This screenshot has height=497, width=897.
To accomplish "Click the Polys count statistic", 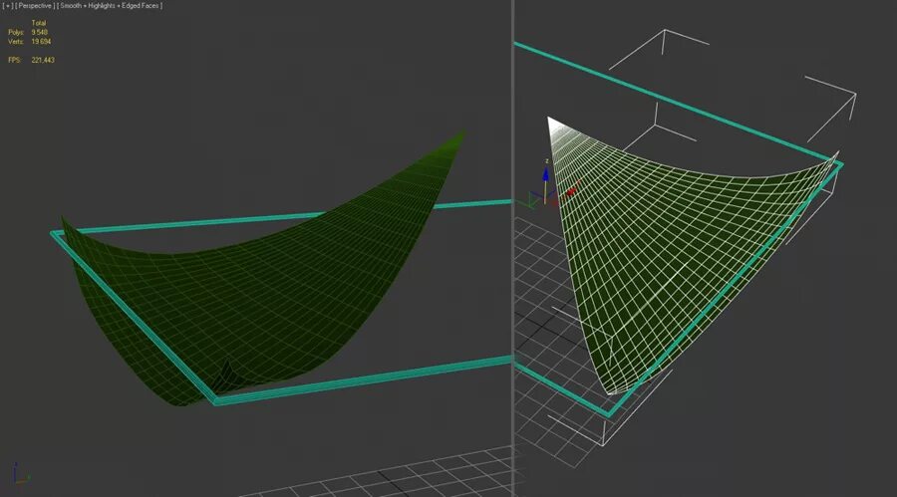I will [x=28, y=33].
